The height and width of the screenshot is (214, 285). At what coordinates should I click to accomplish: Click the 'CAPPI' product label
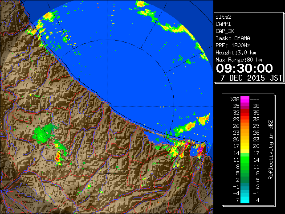[223, 24]
